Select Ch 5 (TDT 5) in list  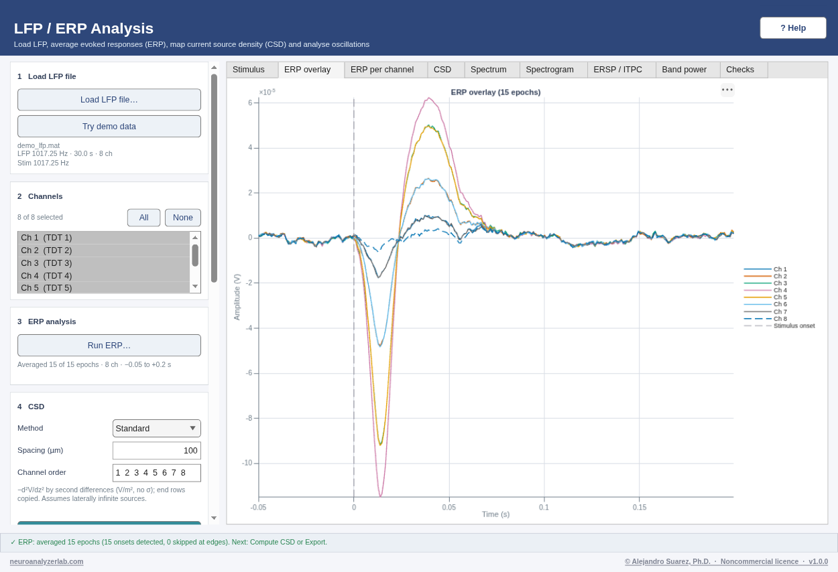click(104, 288)
